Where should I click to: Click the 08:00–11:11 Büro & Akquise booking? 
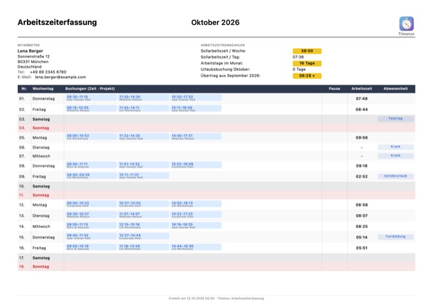[x=91, y=165]
